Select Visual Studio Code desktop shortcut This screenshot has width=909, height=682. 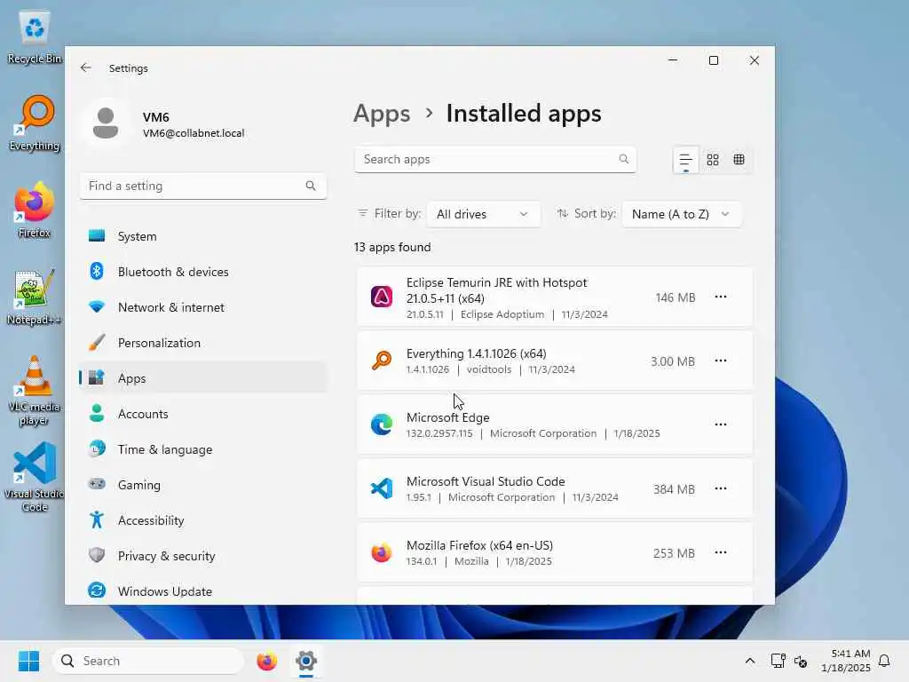point(35,477)
